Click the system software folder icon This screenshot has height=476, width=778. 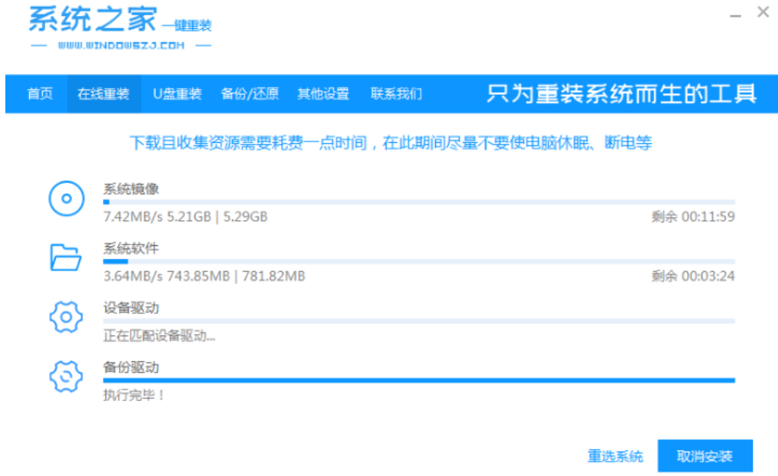pyautogui.click(x=66, y=257)
